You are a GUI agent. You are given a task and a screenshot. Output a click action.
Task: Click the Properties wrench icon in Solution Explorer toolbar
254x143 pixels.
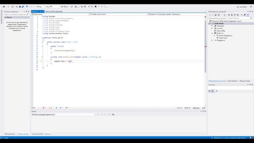pyautogui.click(x=244, y=15)
